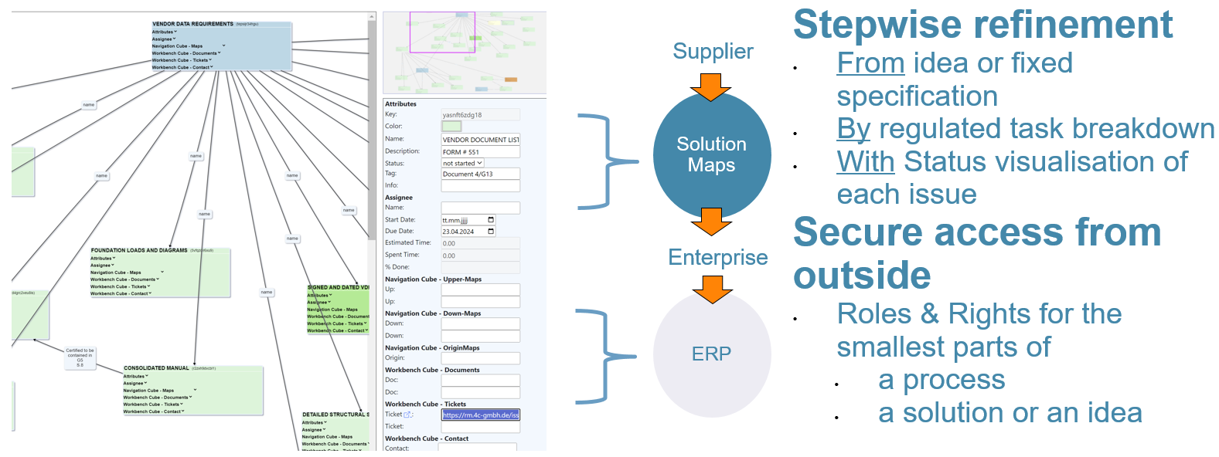Focus the empty Info field
Image resolution: width=1219 pixels, height=457 pixels.
click(481, 185)
